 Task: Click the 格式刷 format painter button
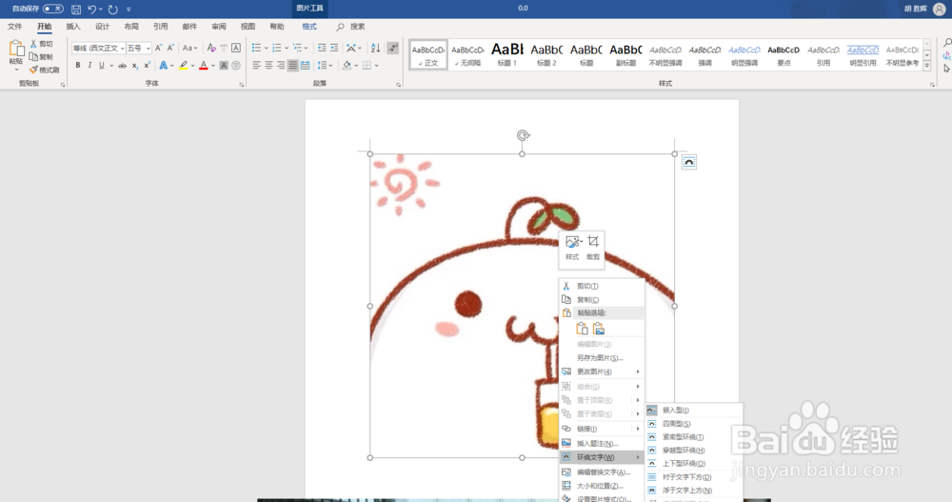pyautogui.click(x=45, y=70)
